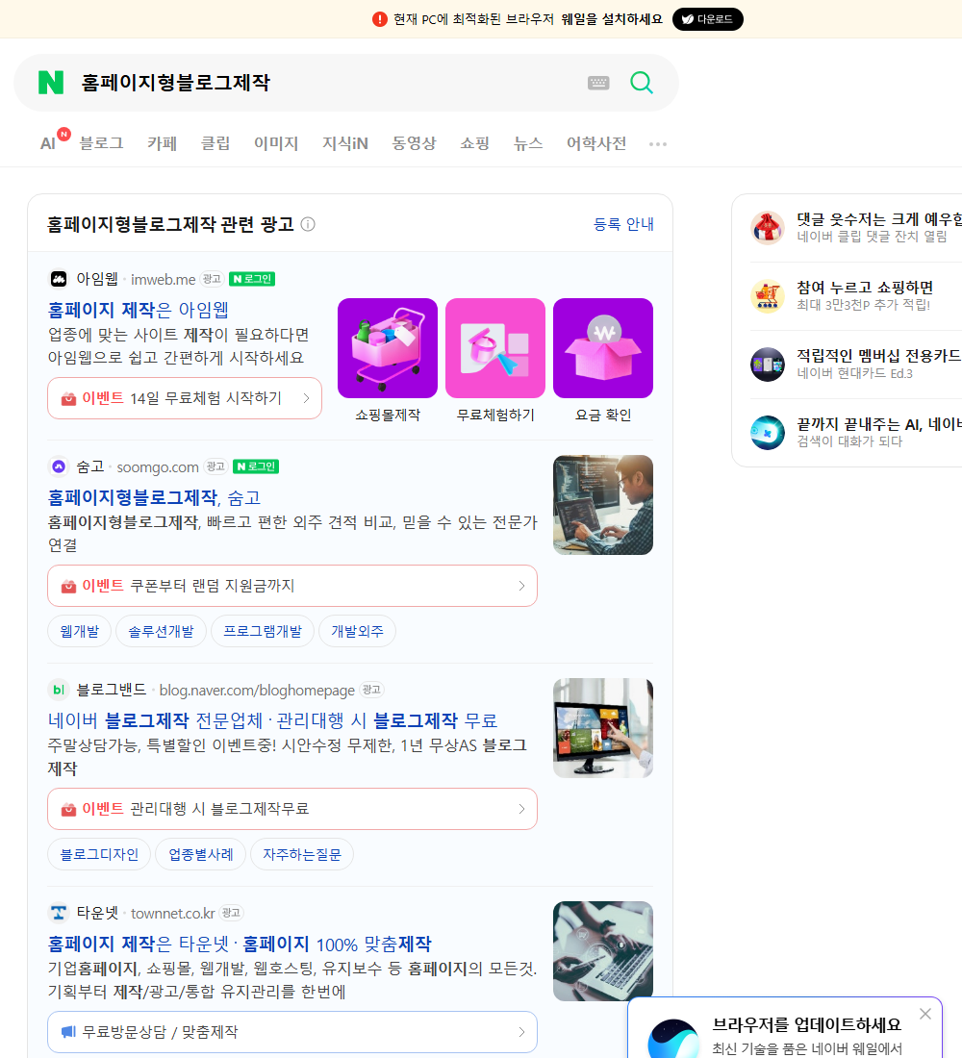Click the 자주하는질문 tag chip
The image size is (962, 1058).
tap(302, 854)
